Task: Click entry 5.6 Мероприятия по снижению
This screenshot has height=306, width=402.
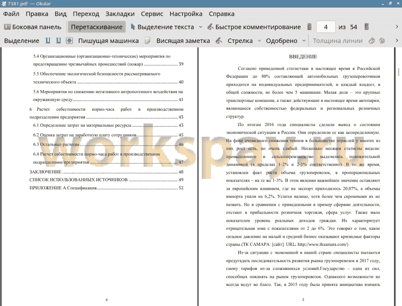Action: pos(108,95)
